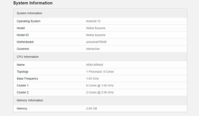The width and height of the screenshot is (199, 116).
Task: Click the CPU Information section header
Action: pos(28,57)
